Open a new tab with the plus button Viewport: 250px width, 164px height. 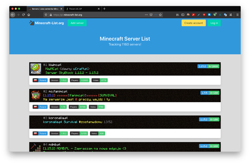pos(104,9)
